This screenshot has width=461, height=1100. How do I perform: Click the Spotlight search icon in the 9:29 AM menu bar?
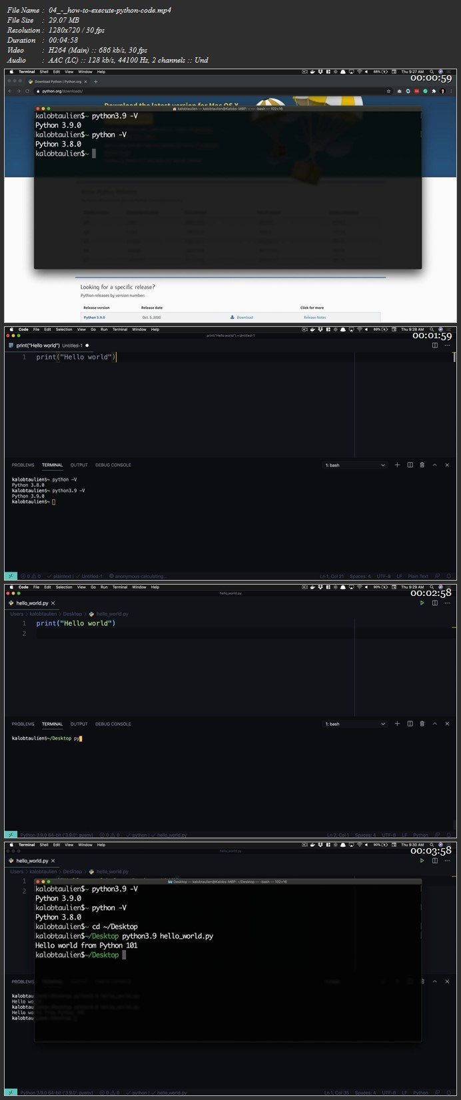pyautogui.click(x=432, y=588)
